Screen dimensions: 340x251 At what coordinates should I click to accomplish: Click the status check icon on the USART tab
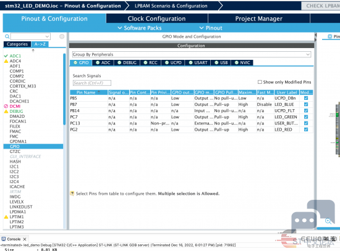190,62
